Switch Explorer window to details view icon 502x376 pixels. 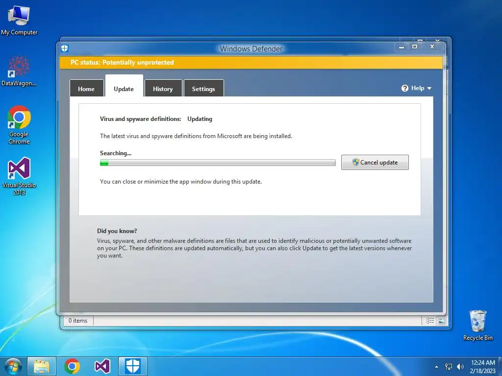[x=430, y=320]
